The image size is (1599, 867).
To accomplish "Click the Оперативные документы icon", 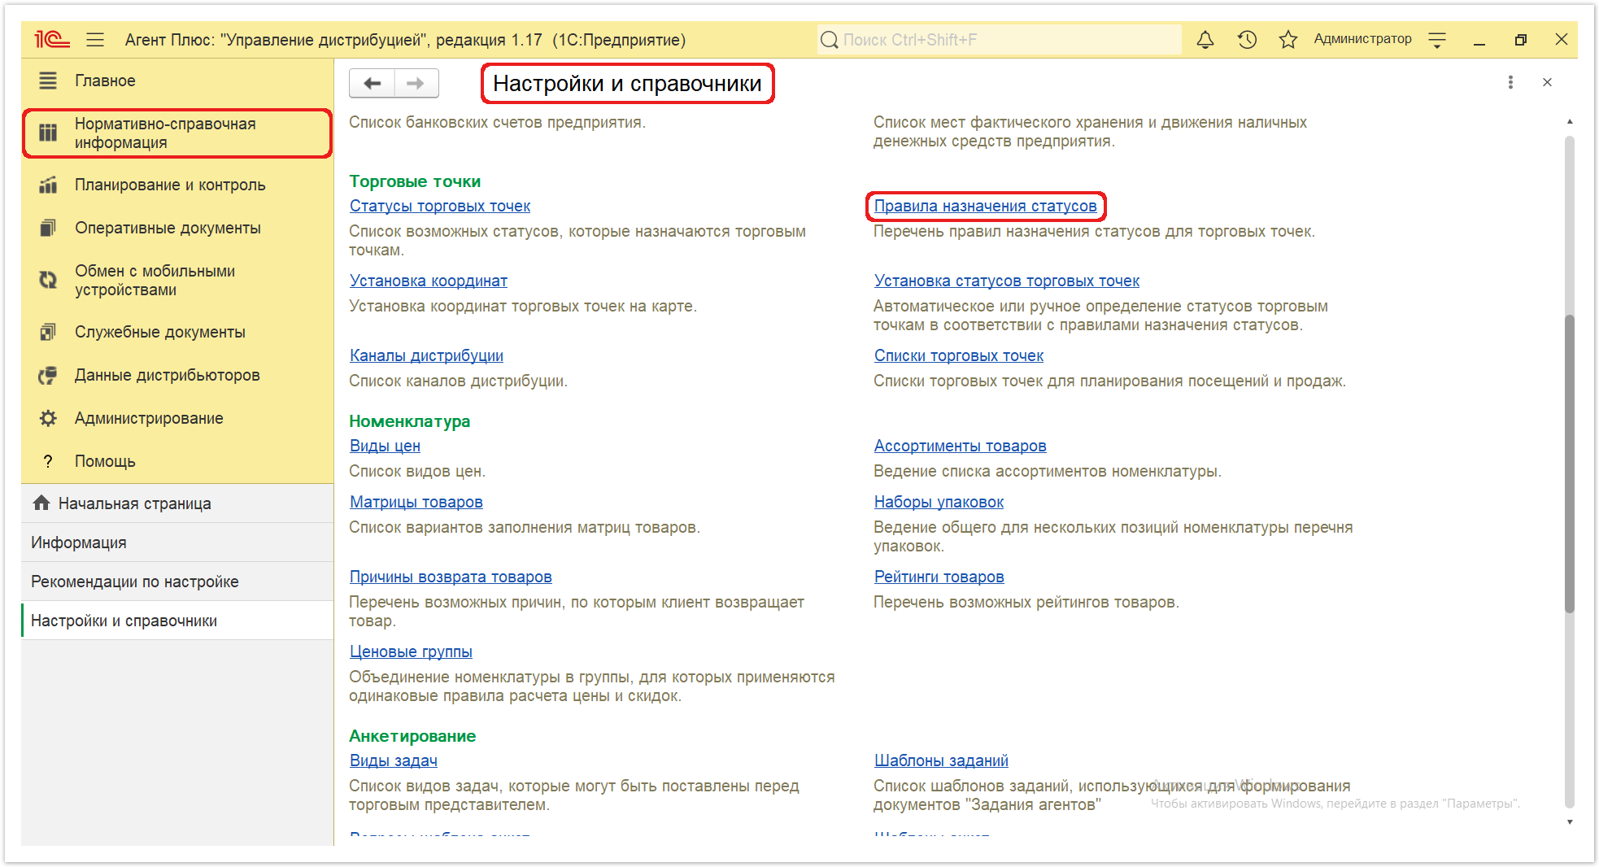I will [48, 228].
